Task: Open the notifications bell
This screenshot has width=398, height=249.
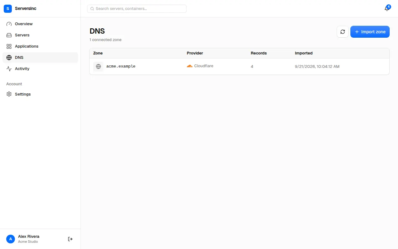Action: [x=387, y=9]
